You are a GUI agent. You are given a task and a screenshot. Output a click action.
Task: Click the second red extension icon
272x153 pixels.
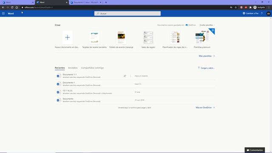point(246,8)
